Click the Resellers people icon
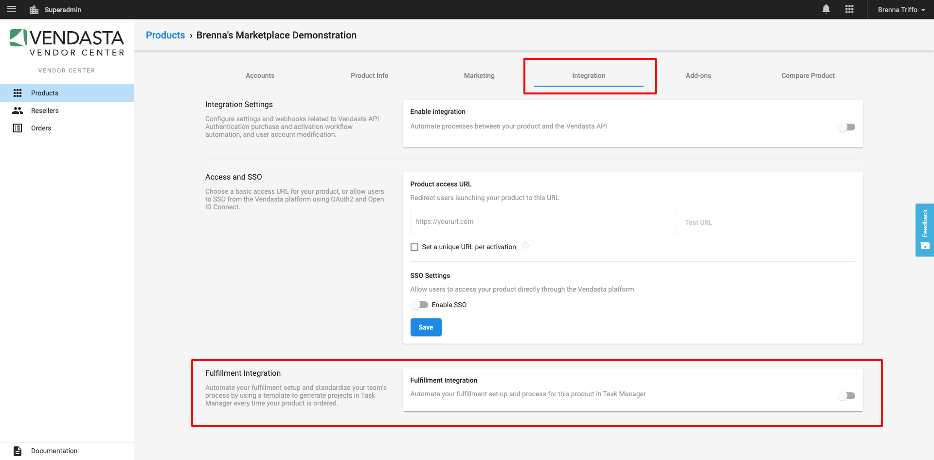Viewport: 934px width, 460px height. [x=18, y=110]
